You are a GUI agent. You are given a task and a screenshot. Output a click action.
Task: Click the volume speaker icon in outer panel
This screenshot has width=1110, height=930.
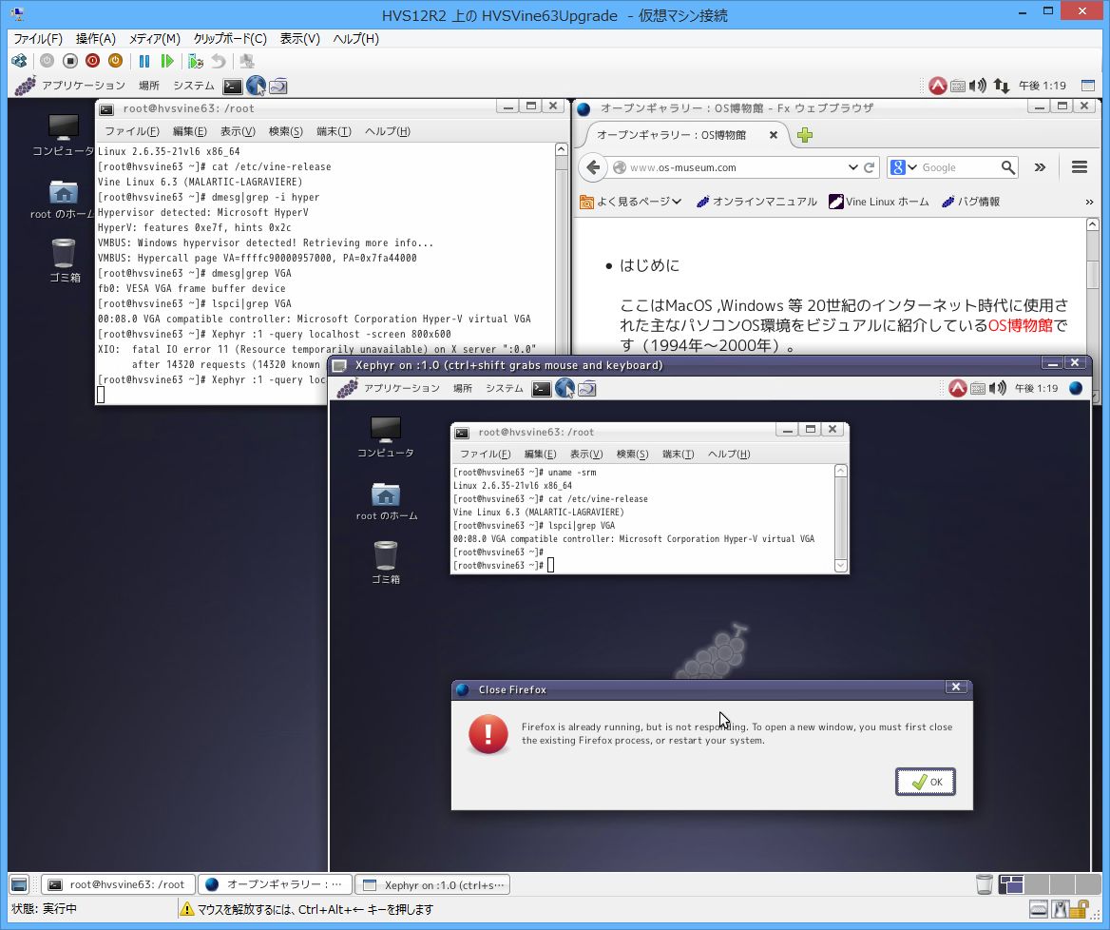[x=978, y=87]
